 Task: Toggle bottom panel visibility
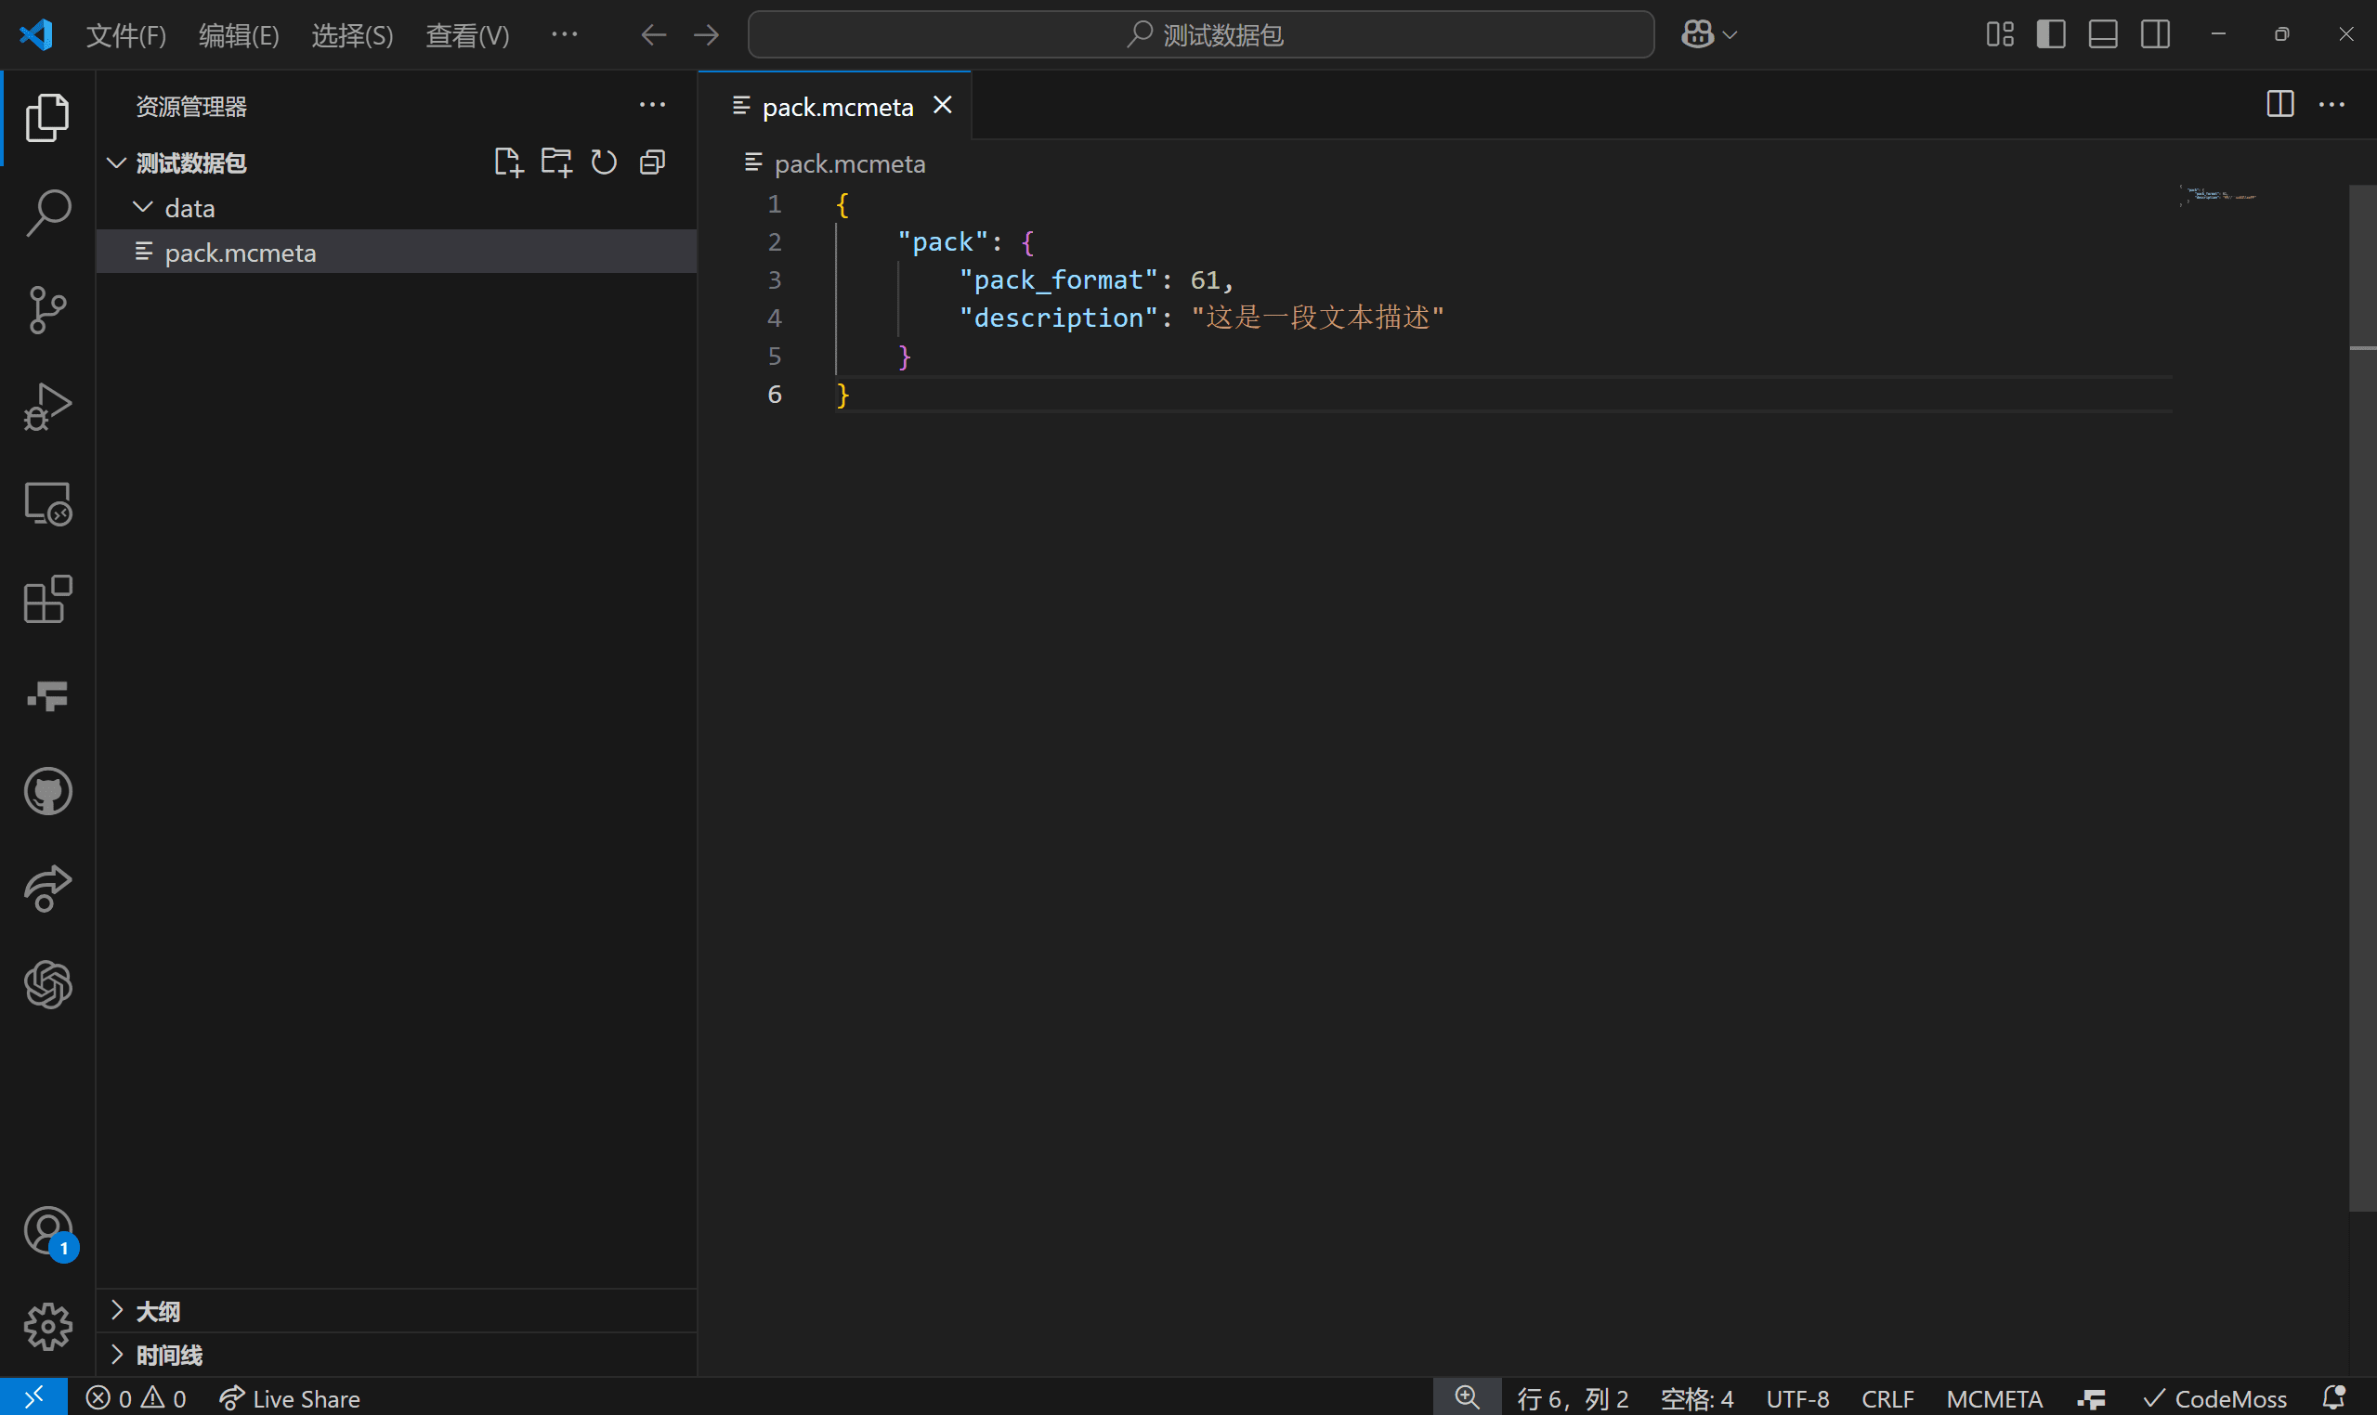coord(2103,34)
